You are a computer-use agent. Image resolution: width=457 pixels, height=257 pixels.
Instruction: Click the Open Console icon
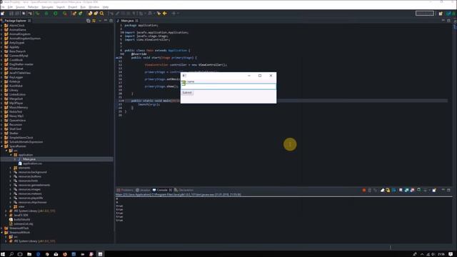[x=434, y=191]
